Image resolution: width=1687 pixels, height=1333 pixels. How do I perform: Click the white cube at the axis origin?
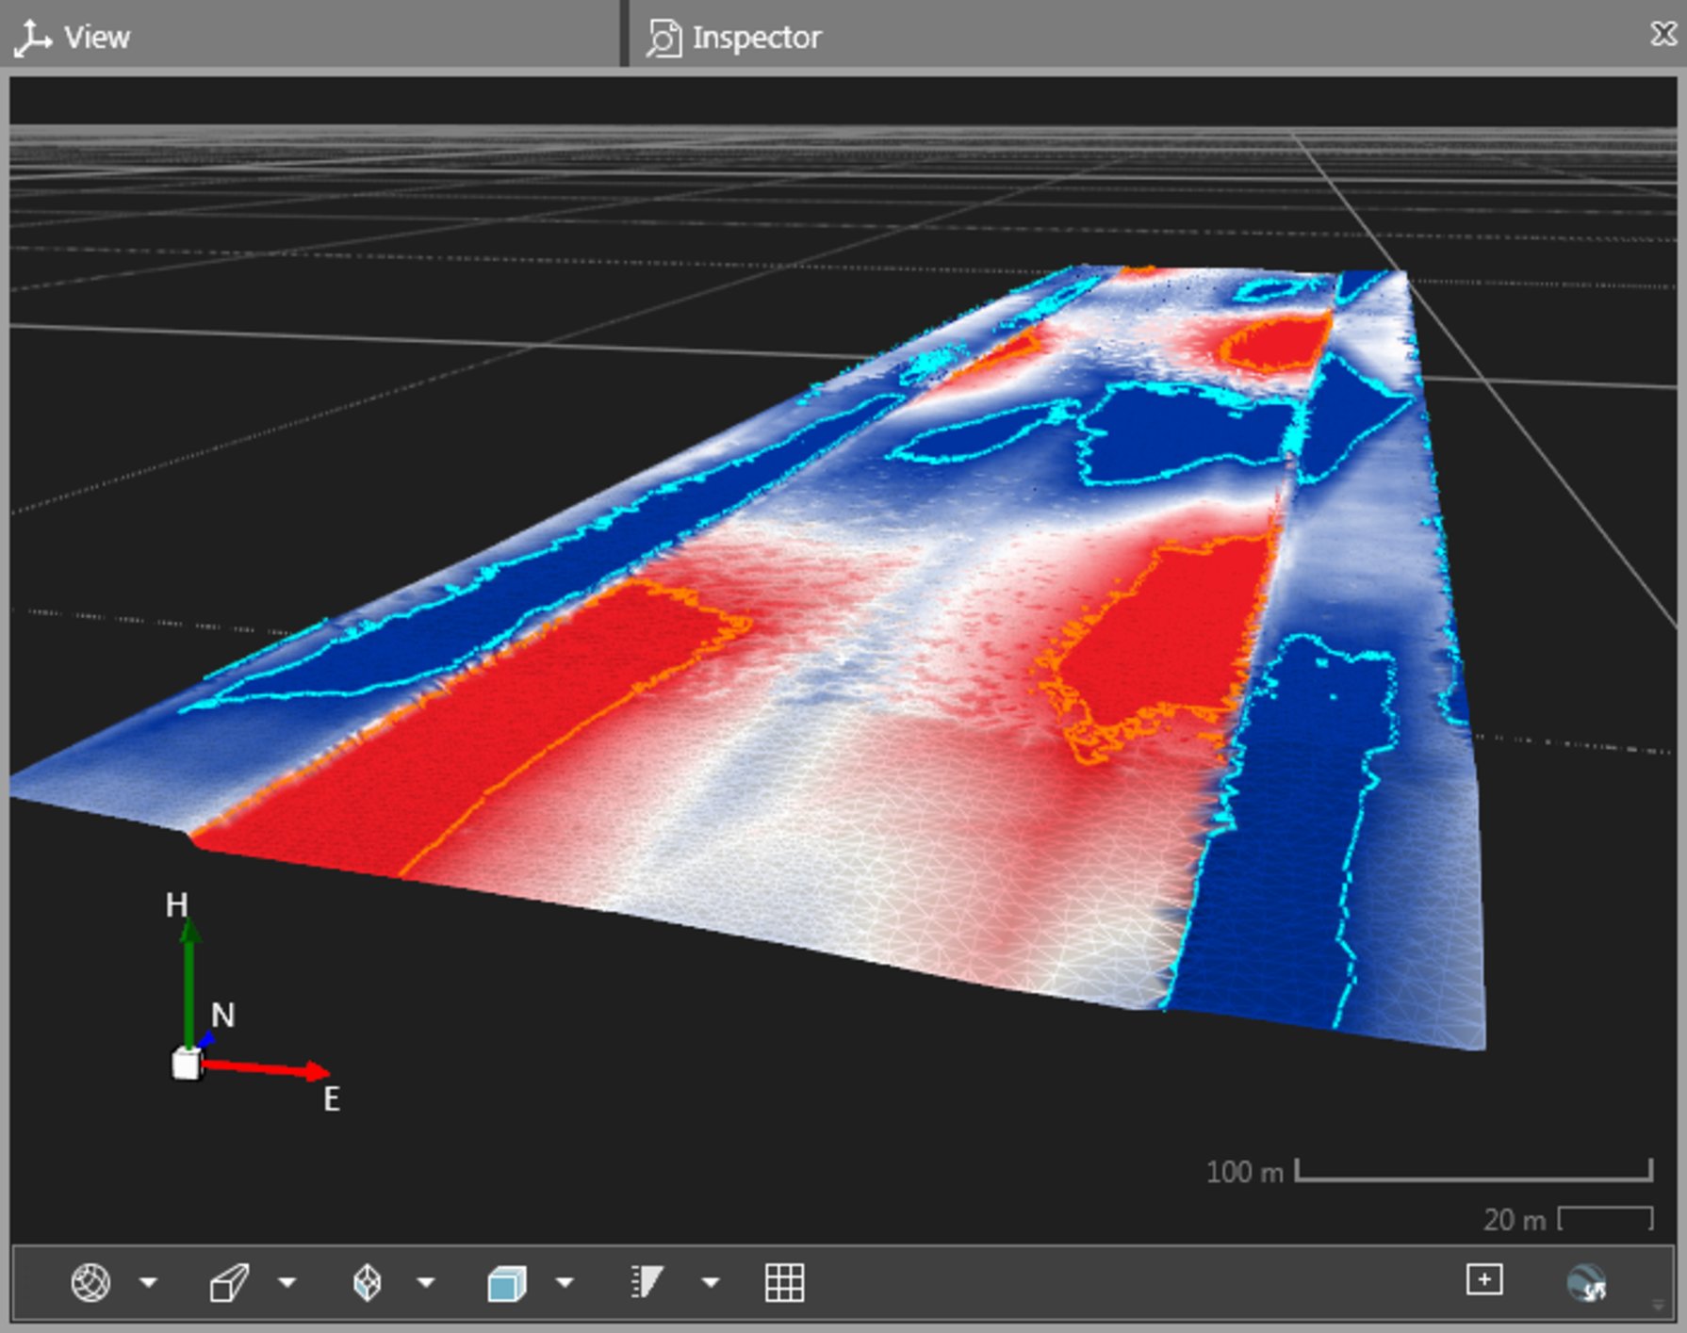187,1065
